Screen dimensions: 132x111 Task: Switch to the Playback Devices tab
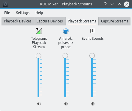pos(18,21)
